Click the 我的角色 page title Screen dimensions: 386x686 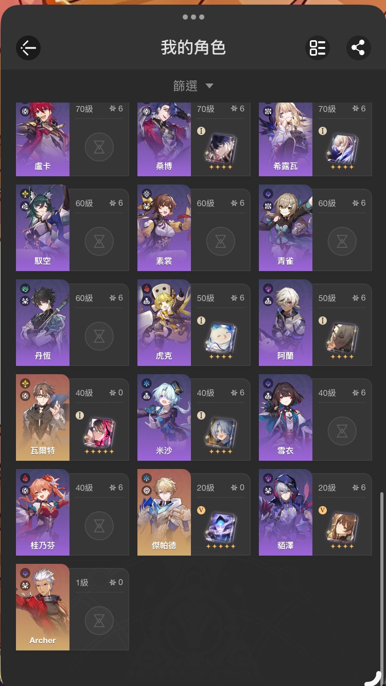pos(193,48)
